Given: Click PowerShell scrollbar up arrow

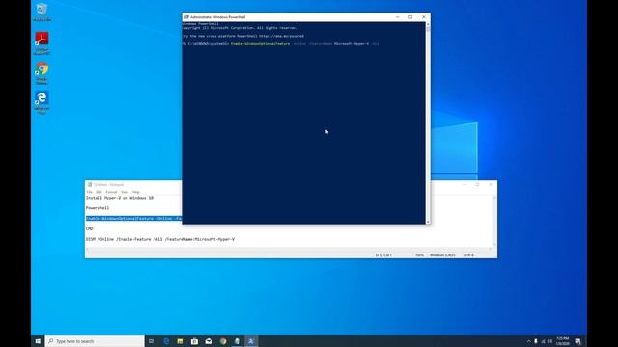Looking at the screenshot, I should click(x=428, y=24).
